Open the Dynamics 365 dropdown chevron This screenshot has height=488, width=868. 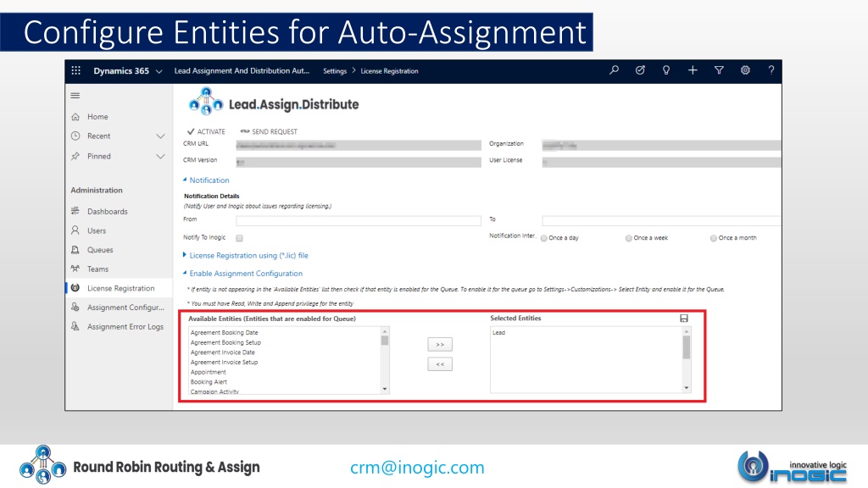(159, 71)
